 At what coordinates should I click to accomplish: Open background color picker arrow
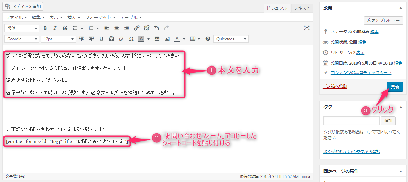(149, 39)
